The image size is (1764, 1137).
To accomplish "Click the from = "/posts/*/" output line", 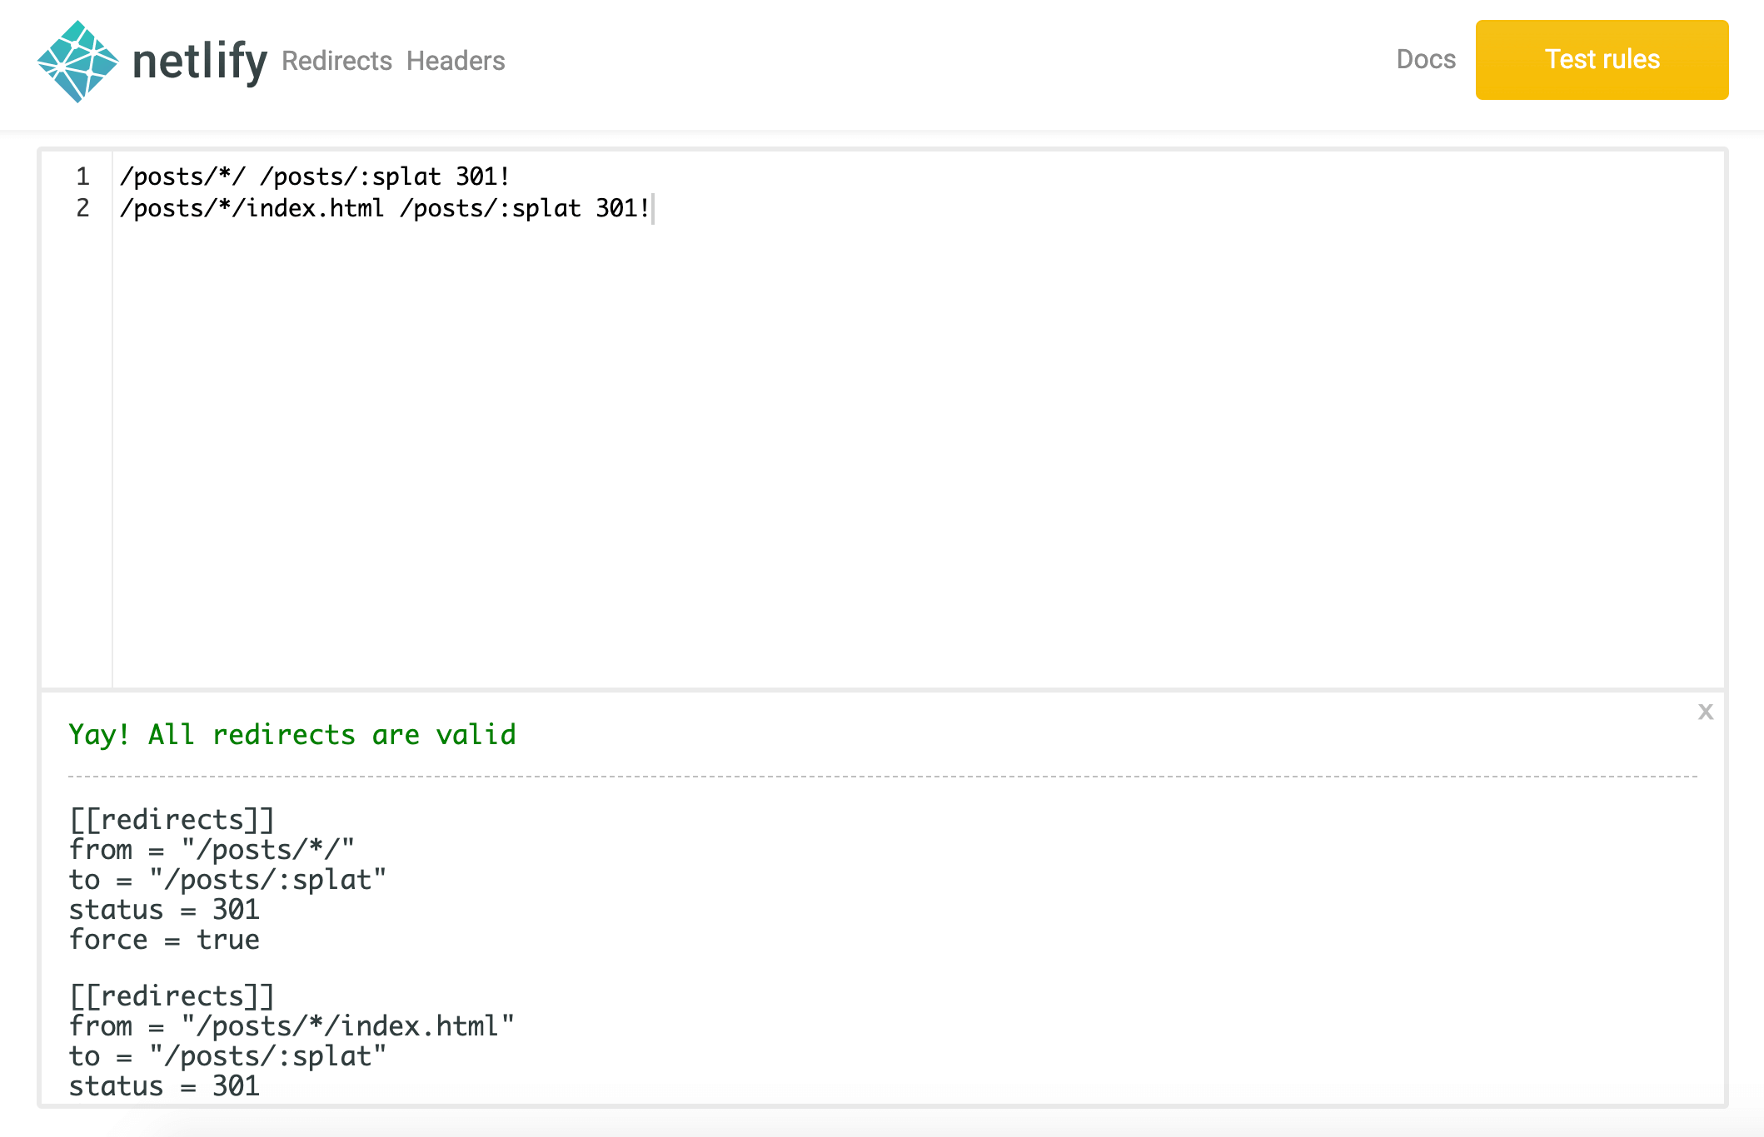I will pos(212,850).
